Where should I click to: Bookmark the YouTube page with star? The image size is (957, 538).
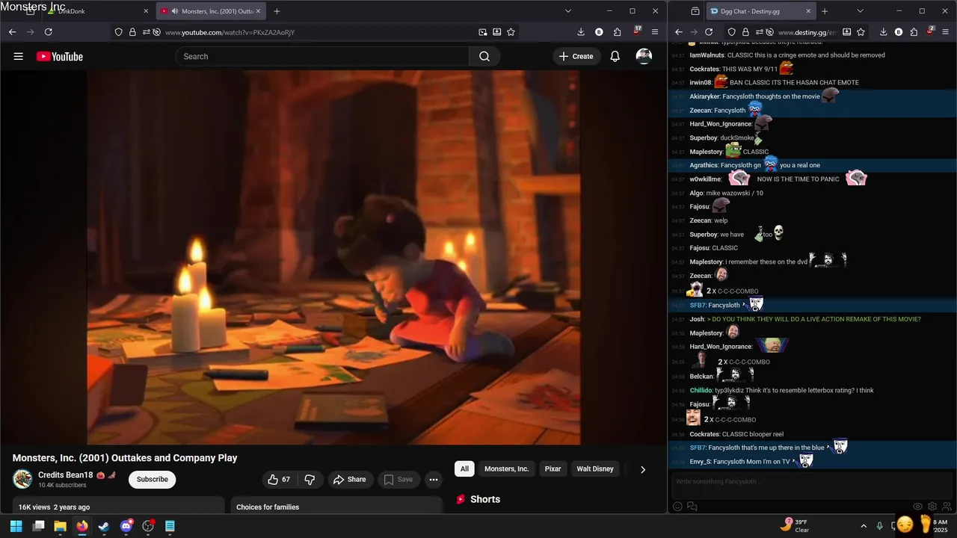(511, 32)
